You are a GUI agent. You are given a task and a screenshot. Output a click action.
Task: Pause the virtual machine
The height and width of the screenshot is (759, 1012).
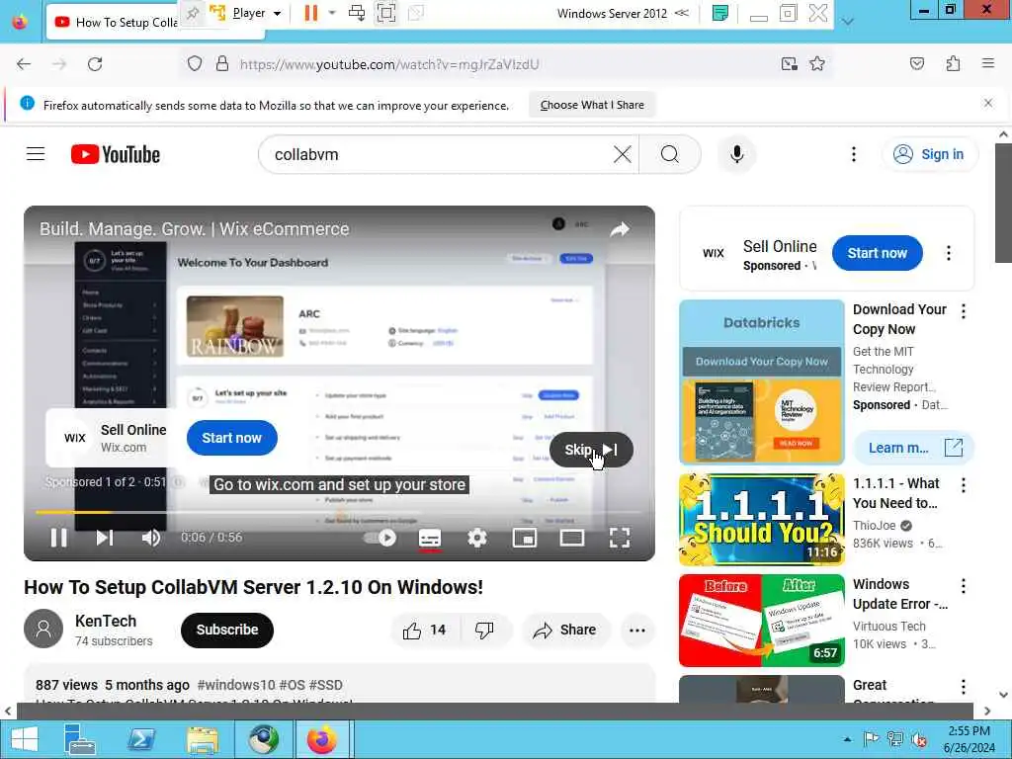pyautogui.click(x=311, y=13)
